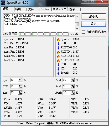This screenshot has height=126, width=109.
Task: Open the Exotics tab
Action: [45, 9]
